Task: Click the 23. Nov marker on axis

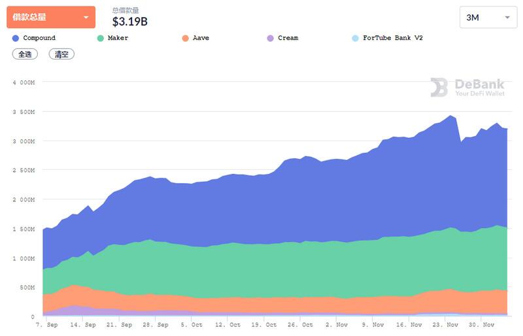Action: click(x=445, y=325)
